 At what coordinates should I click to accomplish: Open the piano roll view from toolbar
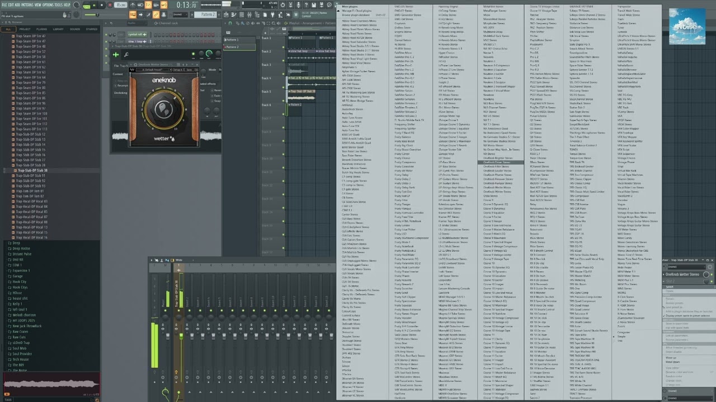click(234, 15)
